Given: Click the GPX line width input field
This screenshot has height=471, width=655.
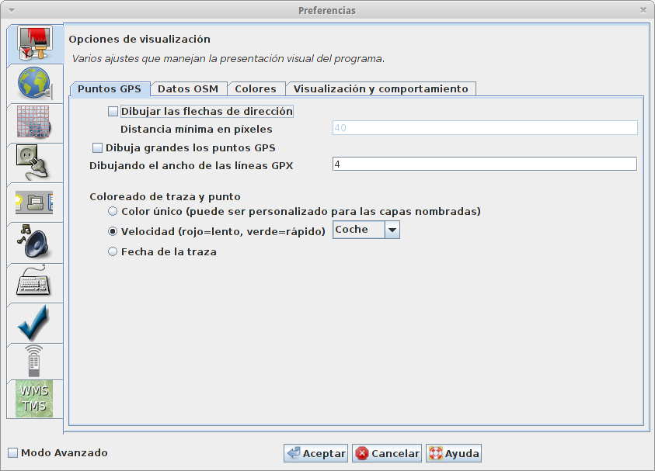Looking at the screenshot, I should click(x=483, y=165).
